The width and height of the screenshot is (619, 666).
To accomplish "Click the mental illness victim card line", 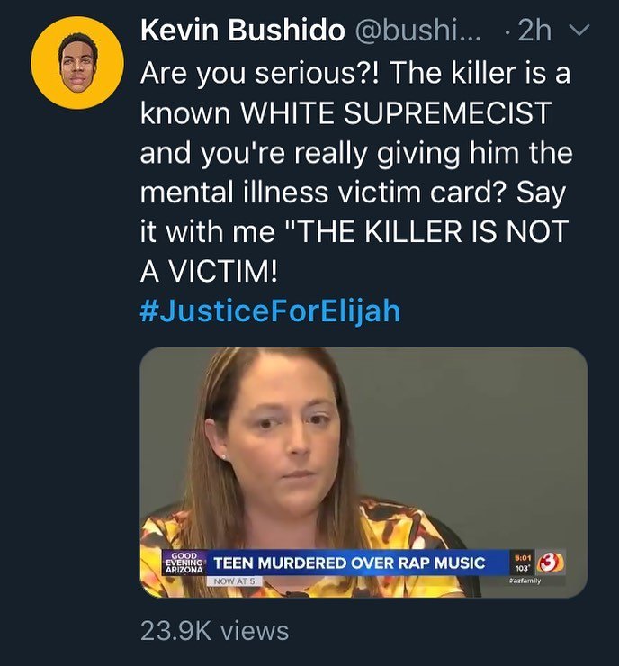I will coord(354,193).
